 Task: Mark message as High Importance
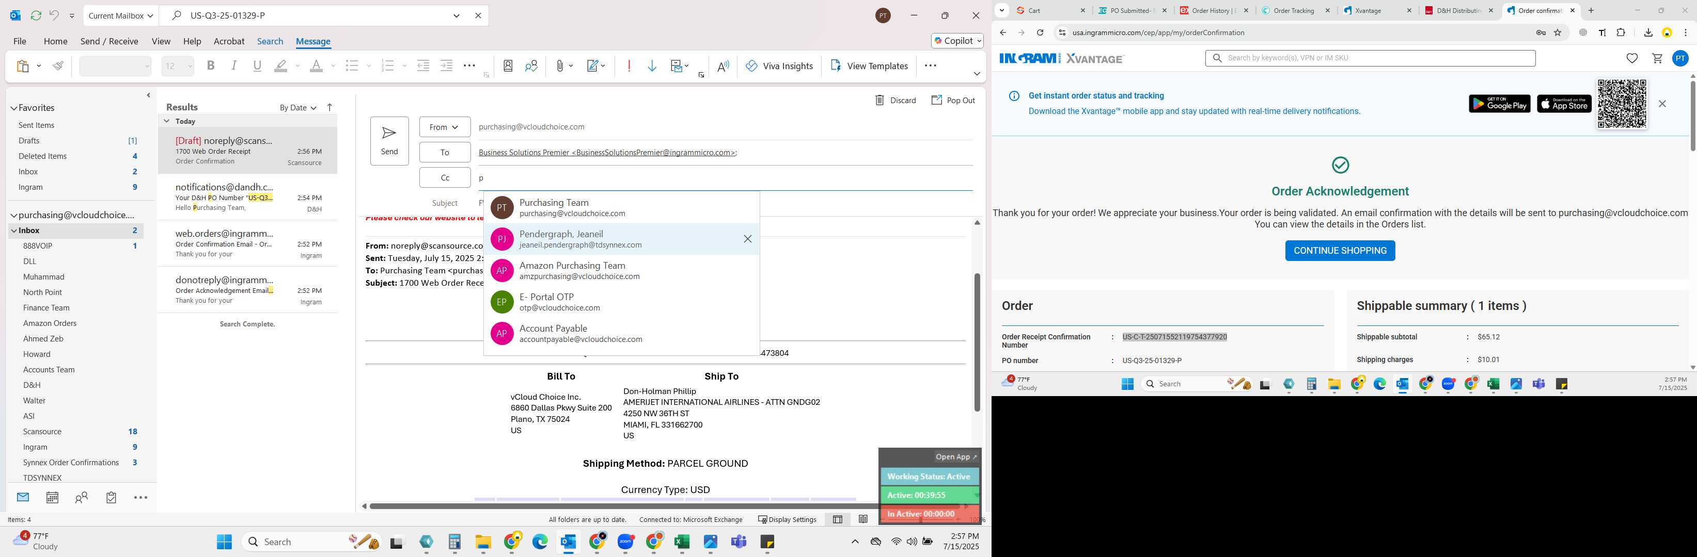[629, 66]
